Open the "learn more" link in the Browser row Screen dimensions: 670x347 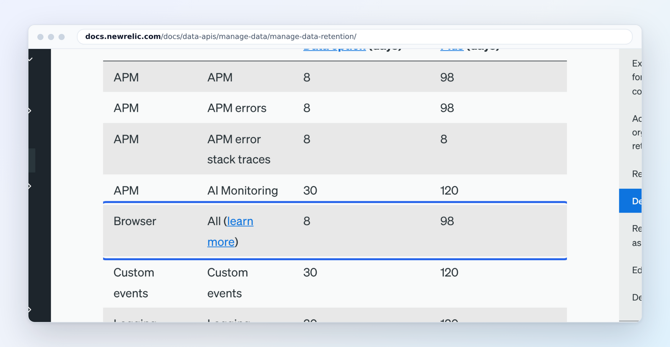tap(230, 231)
